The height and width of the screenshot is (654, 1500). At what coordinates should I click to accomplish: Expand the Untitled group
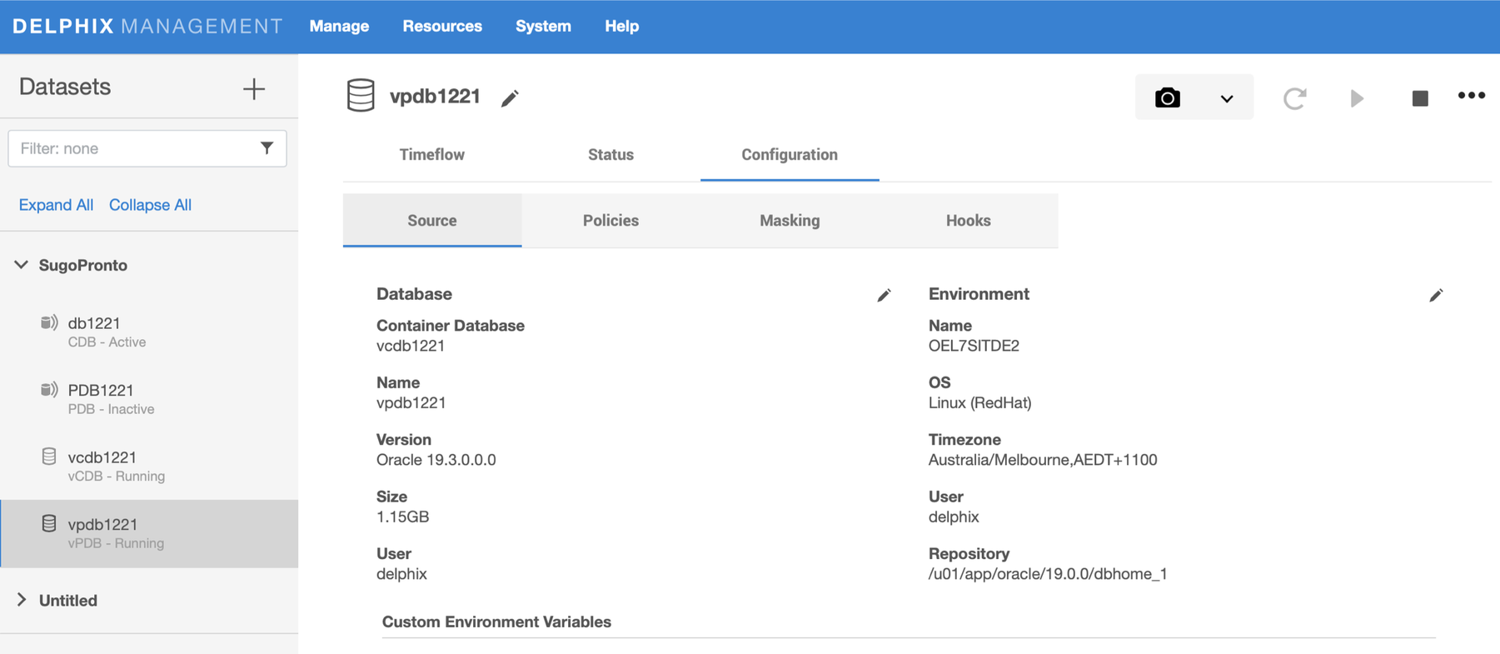point(22,600)
